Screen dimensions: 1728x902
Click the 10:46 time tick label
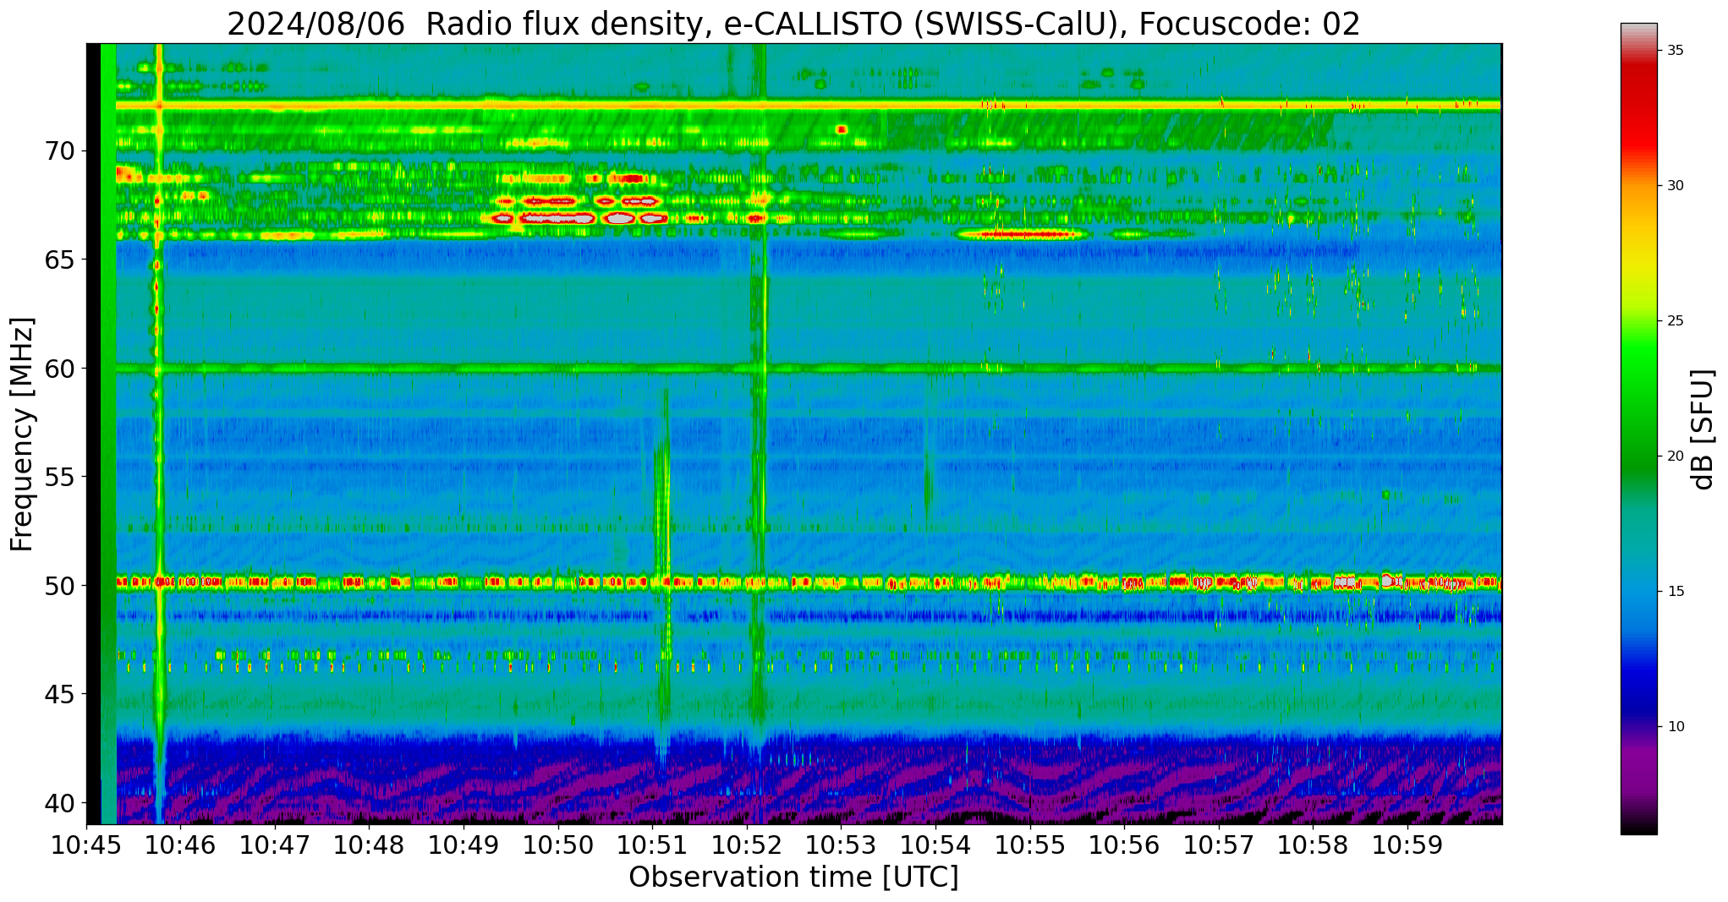(181, 845)
